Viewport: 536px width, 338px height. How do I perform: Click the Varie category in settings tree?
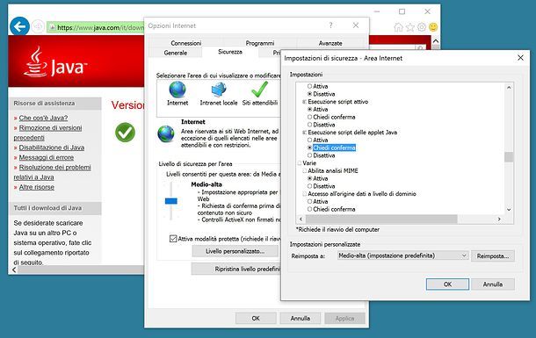[x=309, y=163]
